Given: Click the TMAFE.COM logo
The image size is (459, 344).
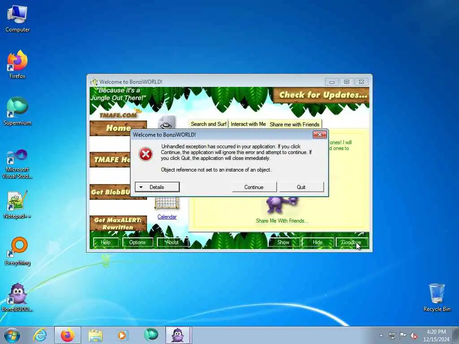Looking at the screenshot, I should pyautogui.click(x=119, y=115).
